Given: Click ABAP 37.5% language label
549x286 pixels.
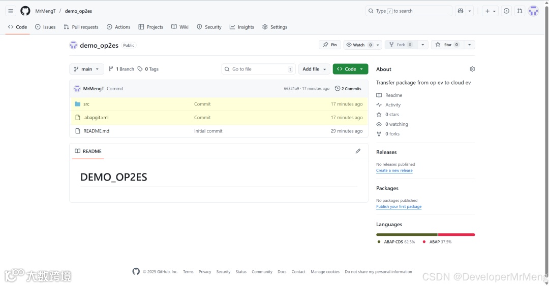Looking at the screenshot, I should (437, 242).
